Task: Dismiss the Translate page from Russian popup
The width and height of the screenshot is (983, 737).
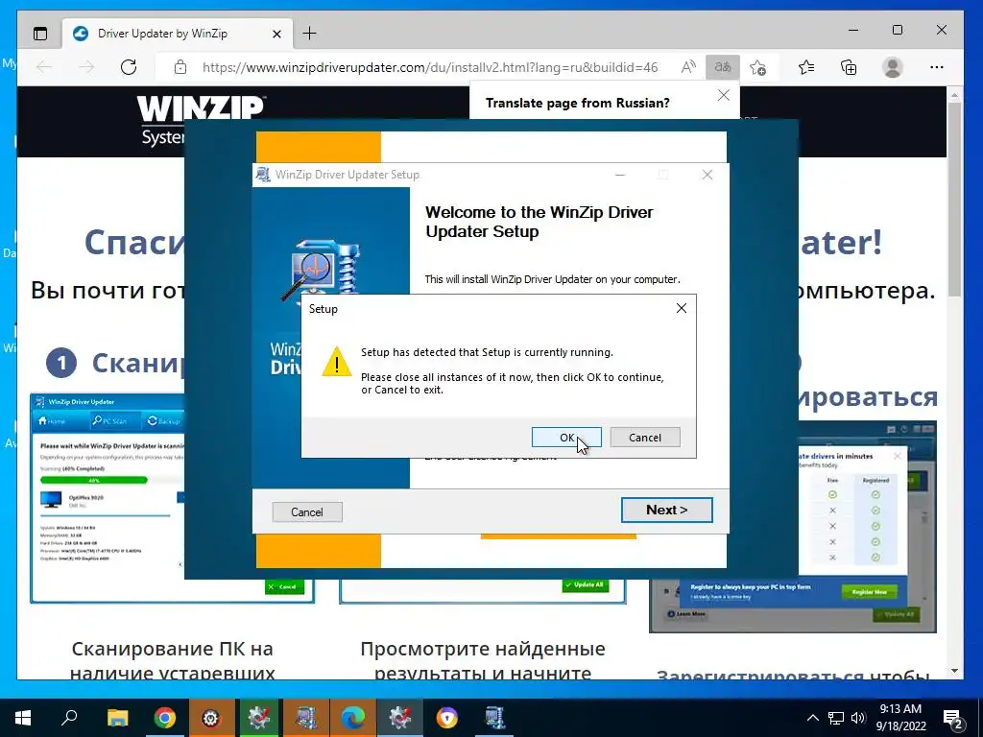Action: pyautogui.click(x=724, y=95)
